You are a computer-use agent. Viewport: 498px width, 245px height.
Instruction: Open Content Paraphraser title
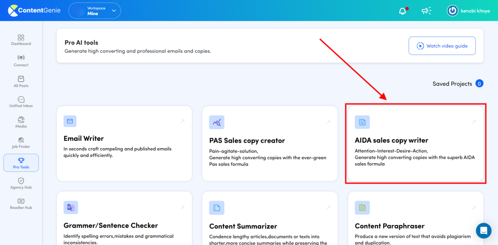pyautogui.click(x=390, y=226)
